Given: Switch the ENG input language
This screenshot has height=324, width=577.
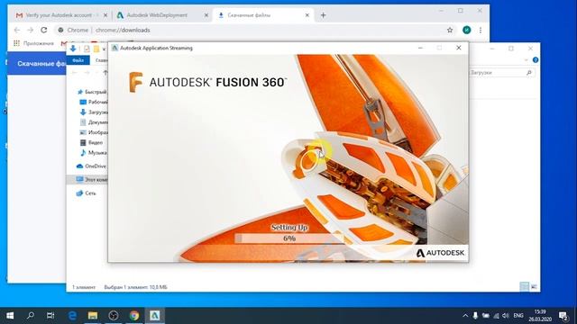Looking at the screenshot, I should tap(518, 316).
